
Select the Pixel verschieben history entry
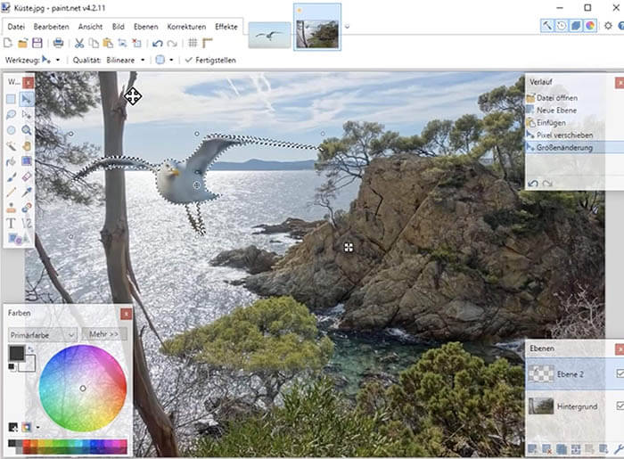pyautogui.click(x=564, y=135)
